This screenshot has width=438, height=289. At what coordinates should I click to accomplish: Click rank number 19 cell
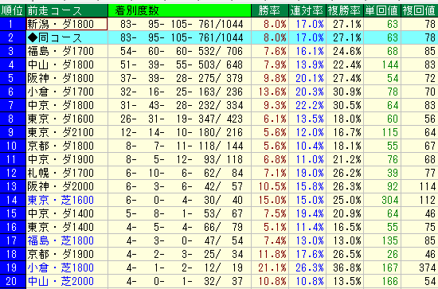pos(13,268)
